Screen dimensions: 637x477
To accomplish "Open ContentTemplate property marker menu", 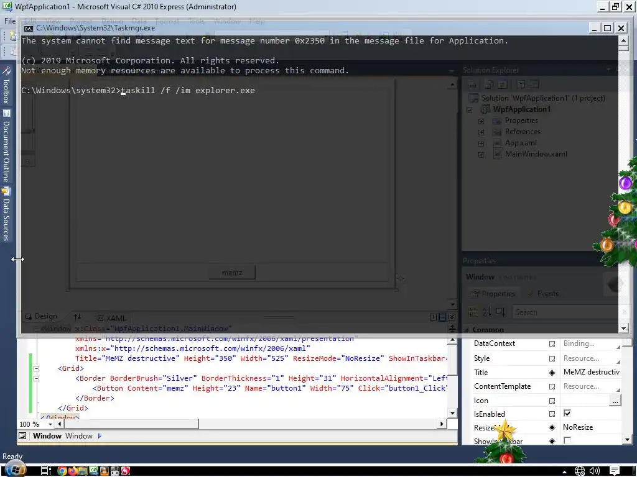I will [552, 386].
